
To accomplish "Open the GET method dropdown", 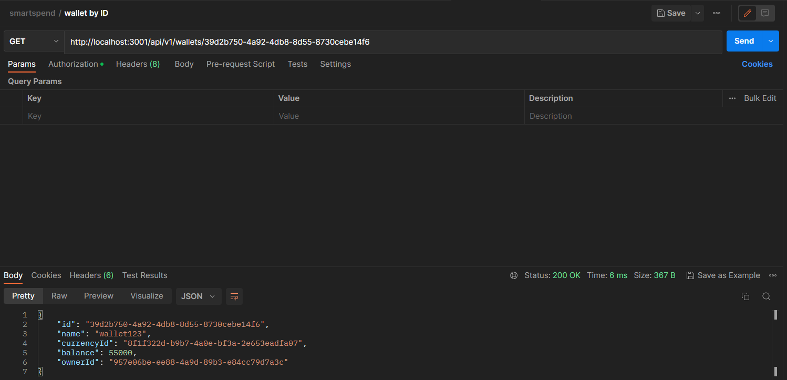I will [34, 40].
